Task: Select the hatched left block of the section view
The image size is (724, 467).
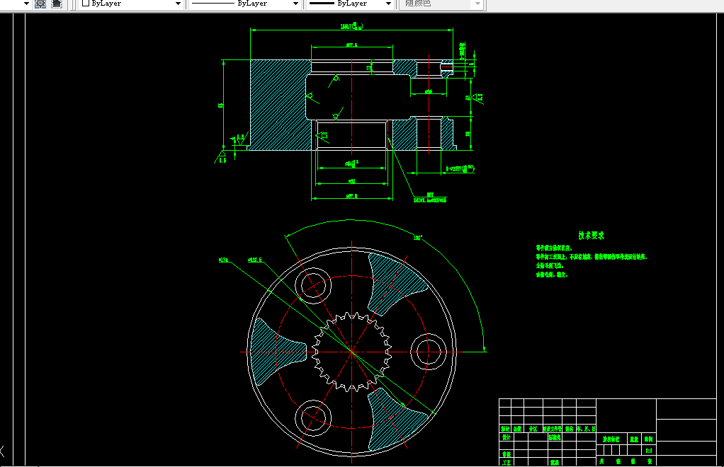Action: tap(280, 105)
